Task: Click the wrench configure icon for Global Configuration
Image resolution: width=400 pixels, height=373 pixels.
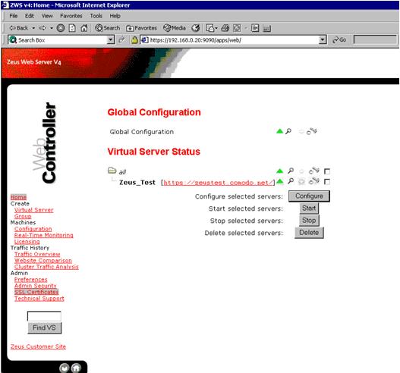Action: (x=312, y=131)
